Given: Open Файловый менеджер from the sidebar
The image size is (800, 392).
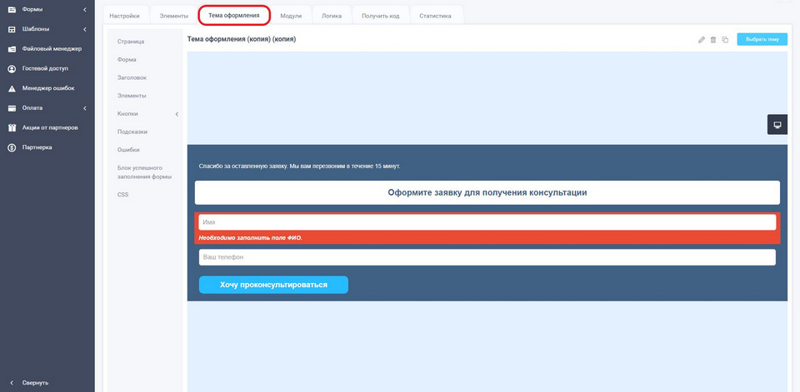Looking at the screenshot, I should coord(51,48).
